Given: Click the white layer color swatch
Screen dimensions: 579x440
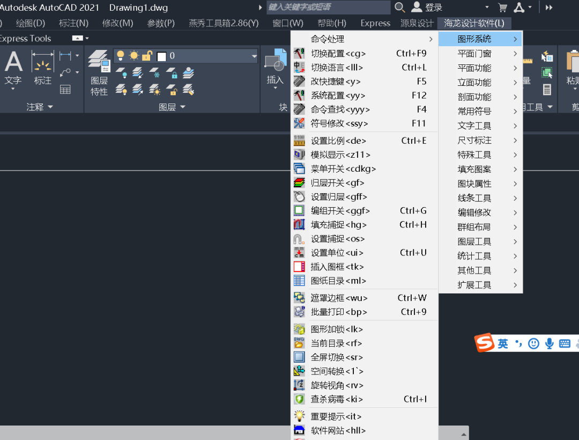Looking at the screenshot, I should click(161, 56).
